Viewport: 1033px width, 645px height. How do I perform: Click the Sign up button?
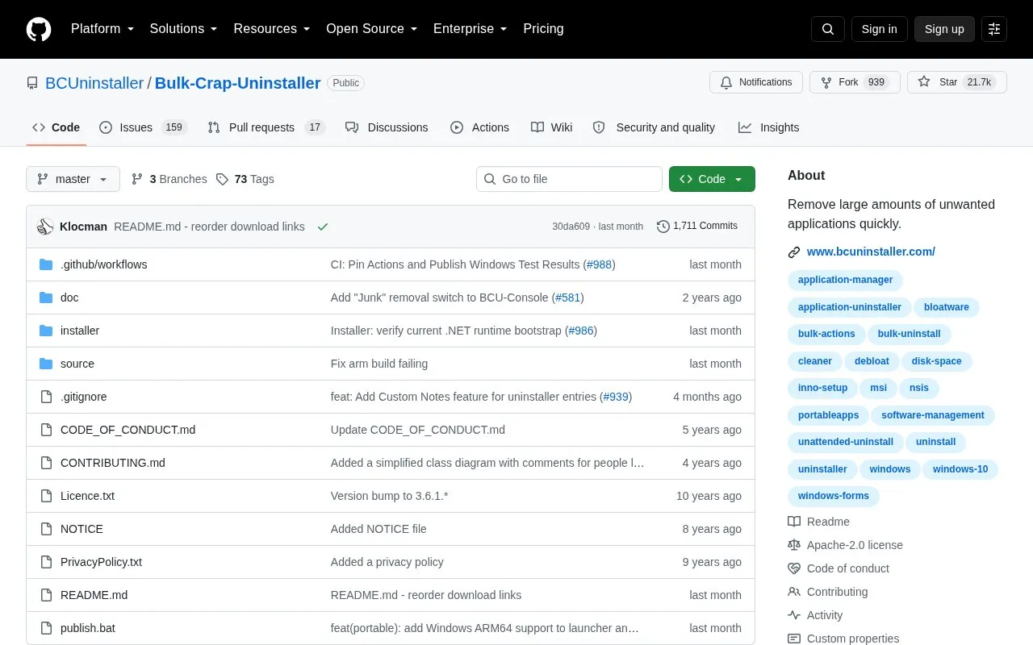[944, 29]
